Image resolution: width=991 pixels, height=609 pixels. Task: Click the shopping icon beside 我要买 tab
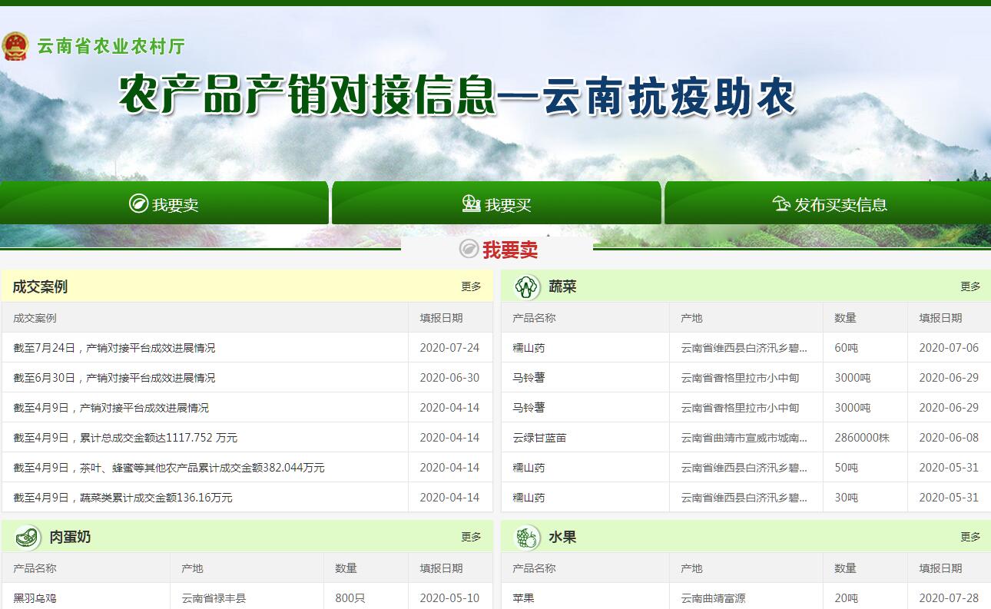(471, 204)
